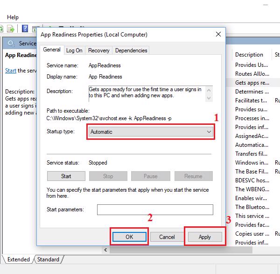Click OK to confirm settings
This screenshot has width=280, height=274.
(x=129, y=237)
